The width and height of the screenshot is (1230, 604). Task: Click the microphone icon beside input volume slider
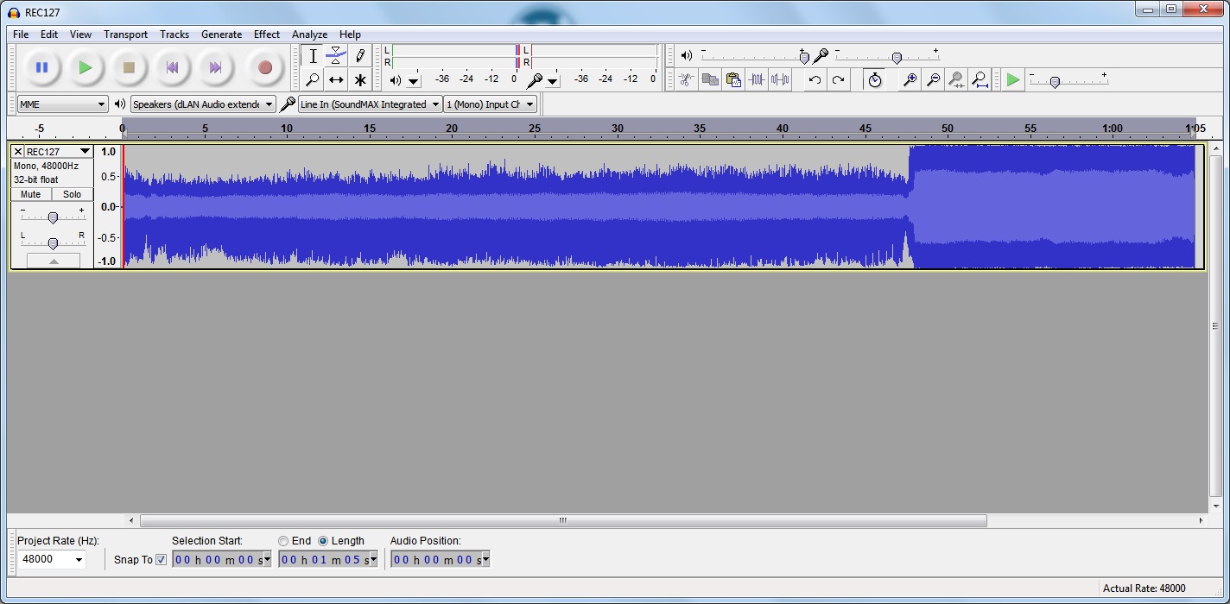(x=821, y=55)
